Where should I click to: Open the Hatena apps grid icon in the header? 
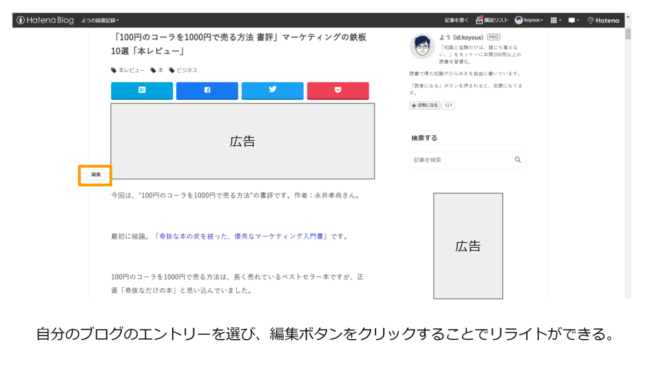[554, 20]
